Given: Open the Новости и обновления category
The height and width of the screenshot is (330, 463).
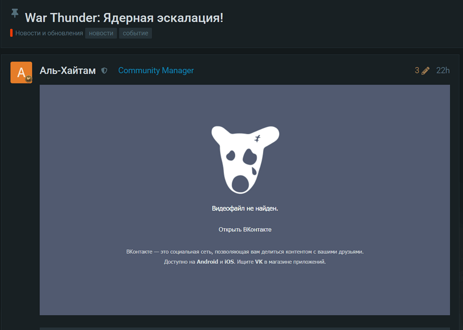Looking at the screenshot, I should click(49, 33).
